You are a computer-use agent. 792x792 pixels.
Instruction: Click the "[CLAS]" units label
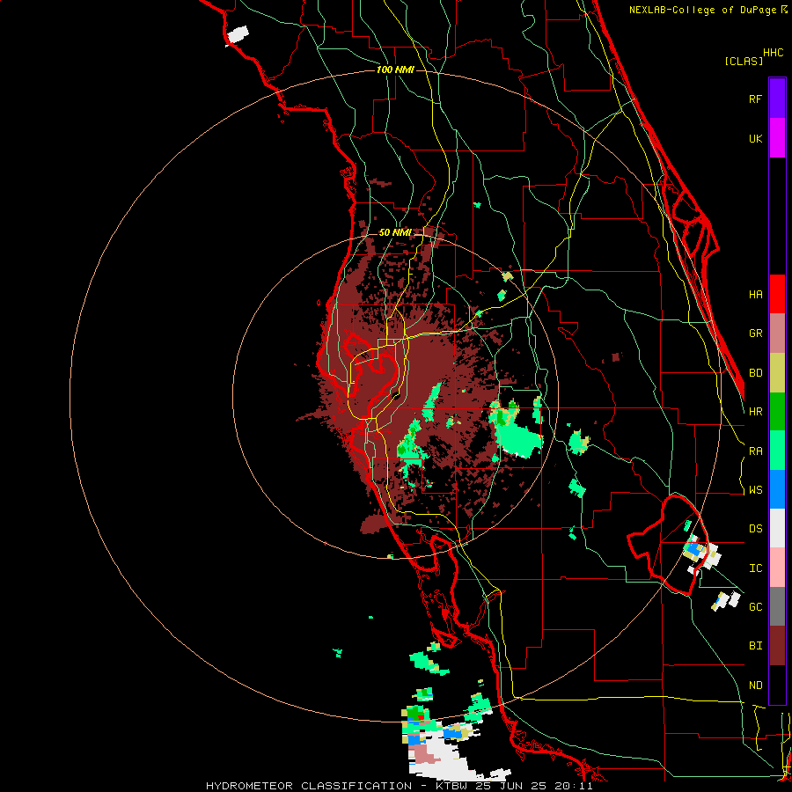click(744, 61)
